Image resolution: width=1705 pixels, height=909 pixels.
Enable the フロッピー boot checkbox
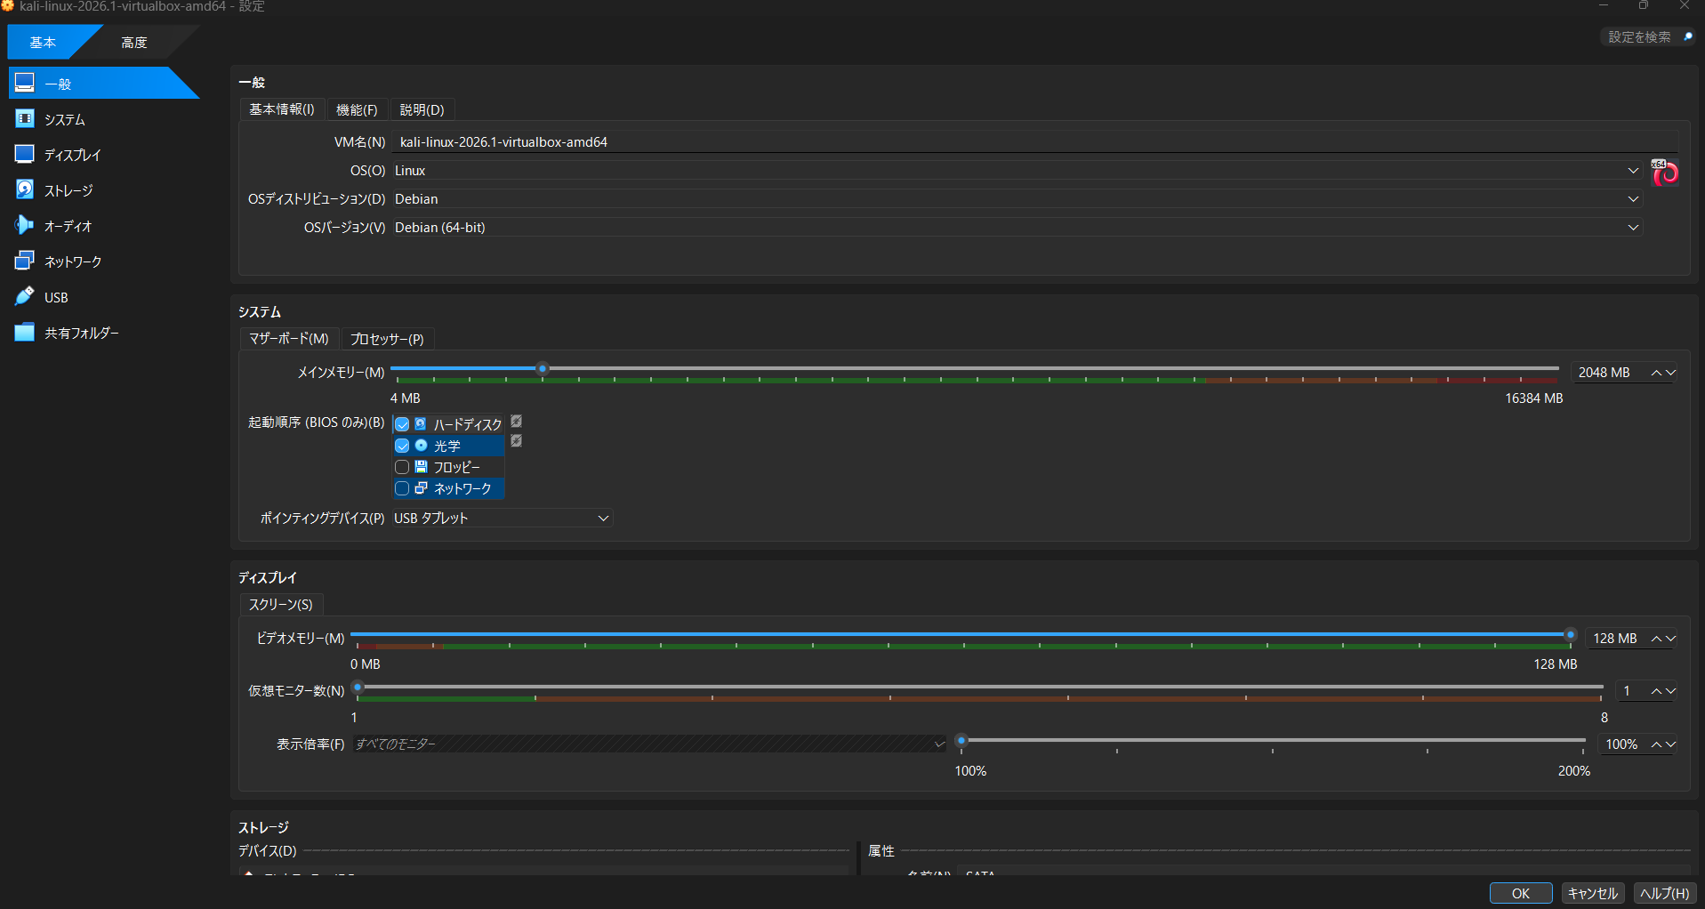point(402,467)
